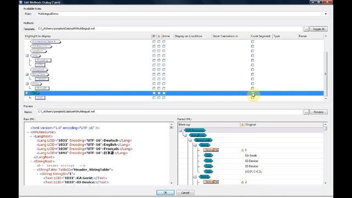
Task: Click the lock icon column header in Methods
Action: coord(159,36)
